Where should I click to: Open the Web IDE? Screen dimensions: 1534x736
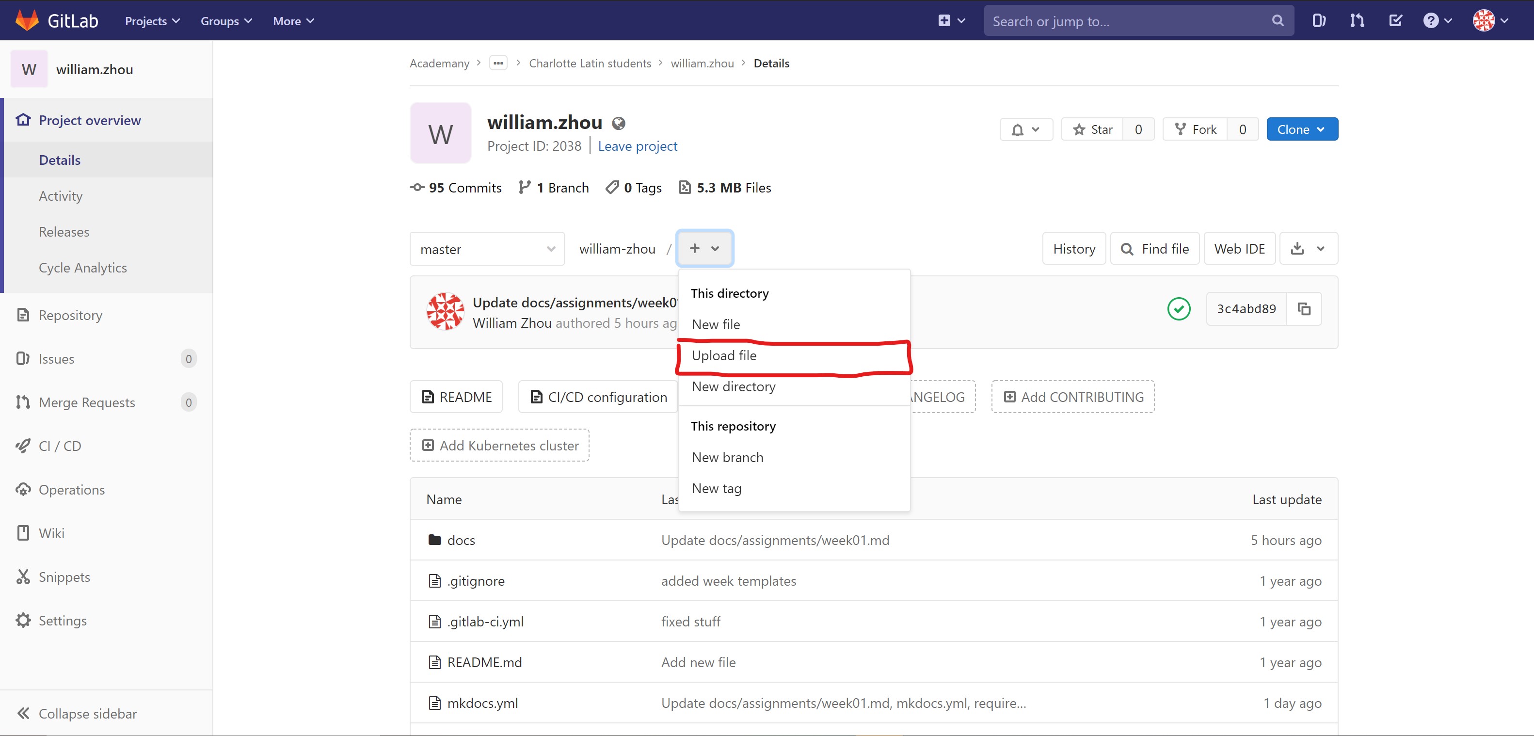pos(1239,248)
